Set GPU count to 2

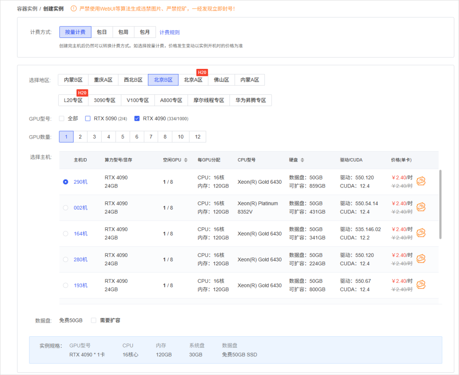pos(80,137)
